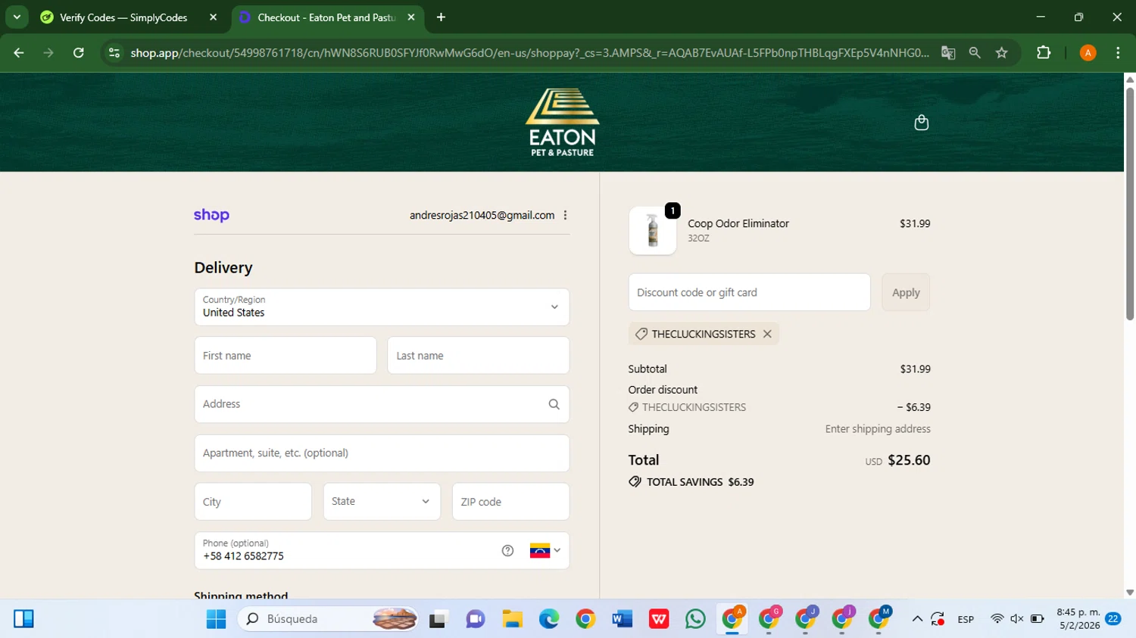Open the Windows widgets panel icon
The width and height of the screenshot is (1136, 638).
[x=24, y=619]
